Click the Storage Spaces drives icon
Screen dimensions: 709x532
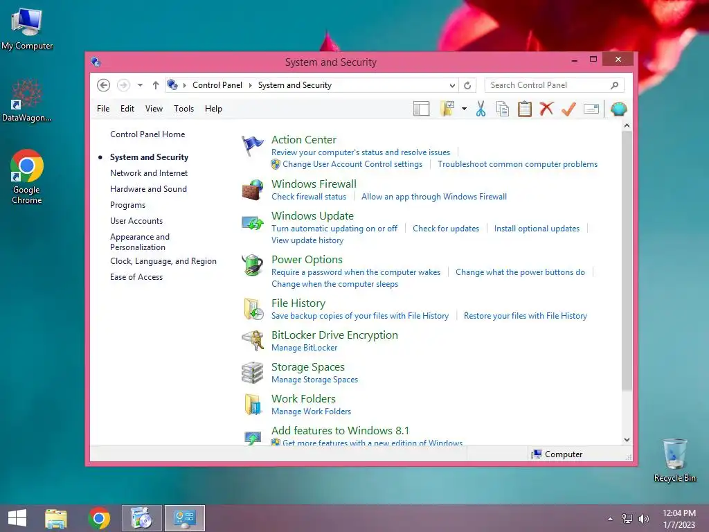[x=252, y=372]
